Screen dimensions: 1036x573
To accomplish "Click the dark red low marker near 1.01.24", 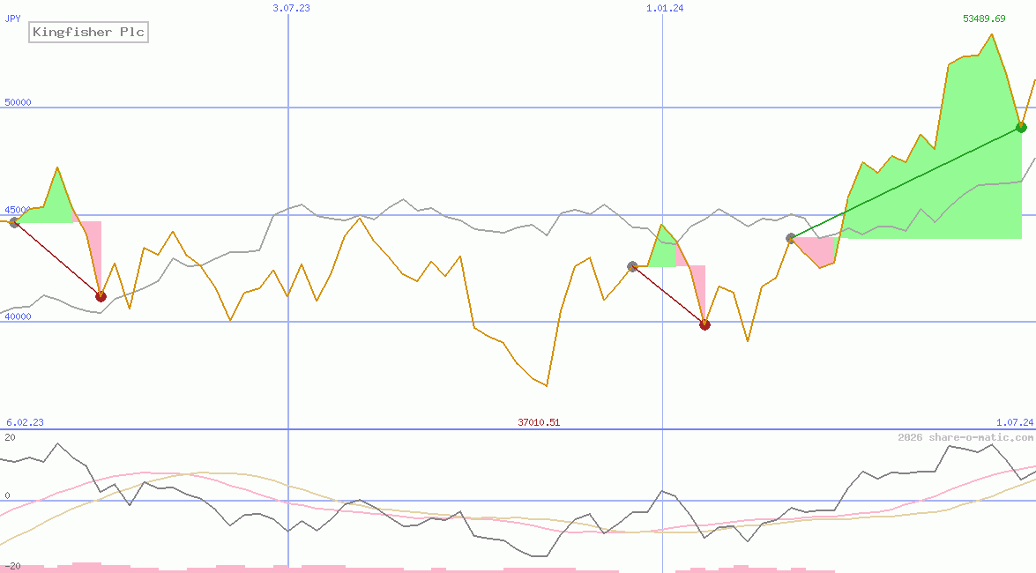I will point(704,324).
